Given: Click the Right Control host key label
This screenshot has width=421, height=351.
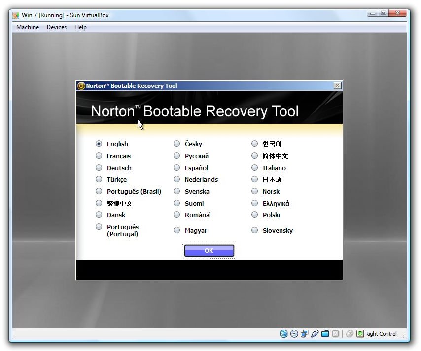Looking at the screenshot, I should [381, 334].
